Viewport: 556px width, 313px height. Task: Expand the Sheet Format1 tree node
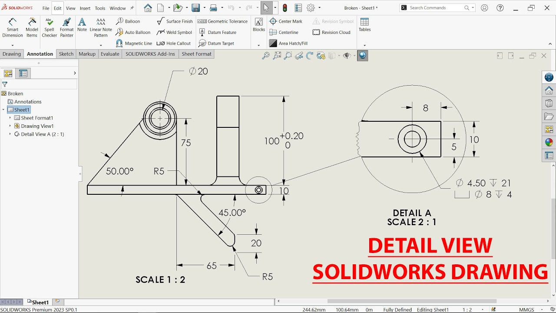tap(10, 118)
